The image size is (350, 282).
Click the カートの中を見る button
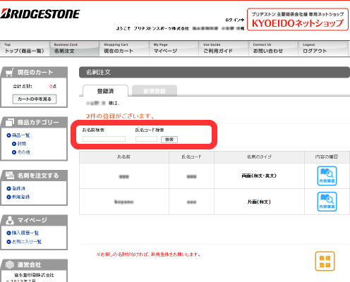click(35, 99)
